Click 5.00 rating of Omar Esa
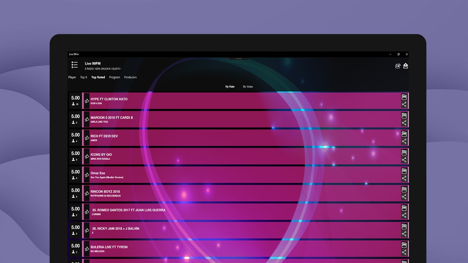Image resolution: width=468 pixels, height=263 pixels. [x=76, y=172]
